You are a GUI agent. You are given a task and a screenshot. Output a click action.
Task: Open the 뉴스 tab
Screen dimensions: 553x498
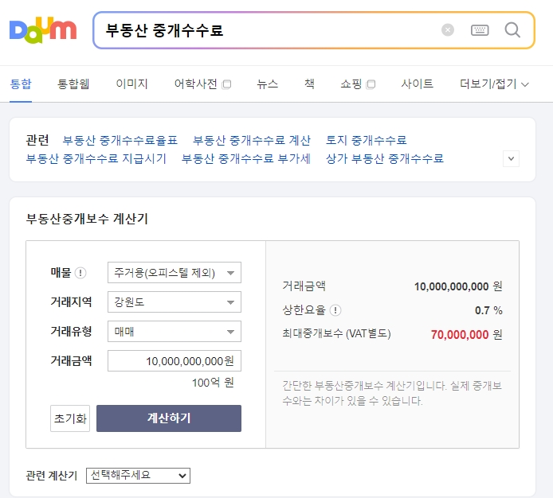click(x=267, y=84)
